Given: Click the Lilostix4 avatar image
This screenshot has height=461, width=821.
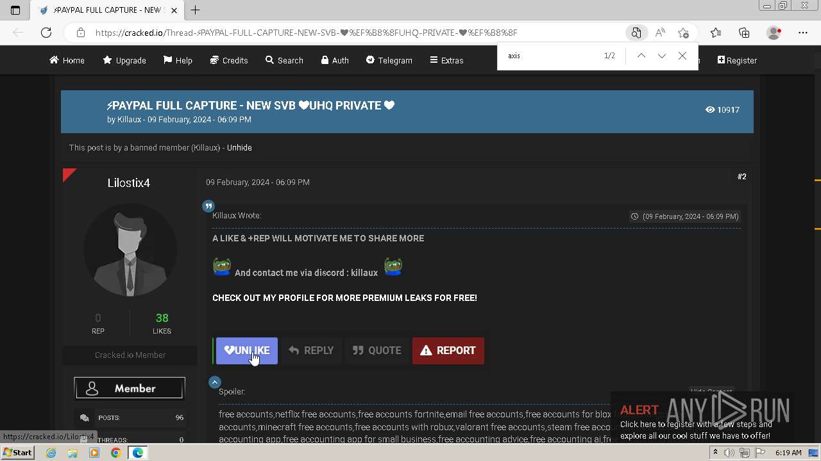Looking at the screenshot, I should coord(130,250).
